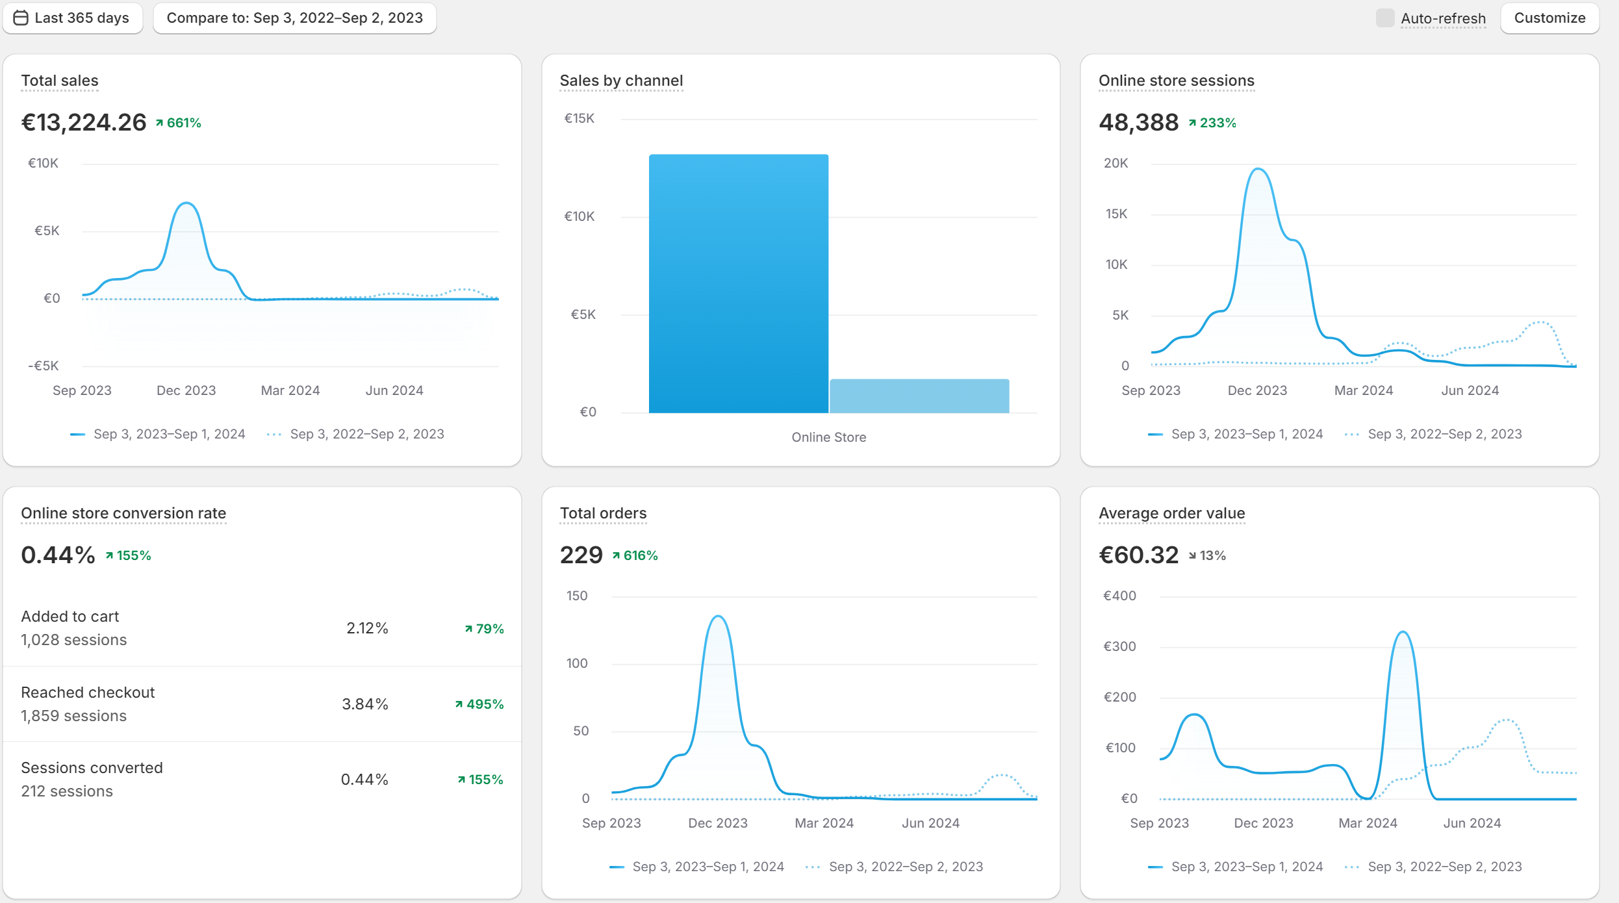Screen dimensions: 1619x903
Task: Click the 48,388 sessions value
Action: pos(1138,122)
